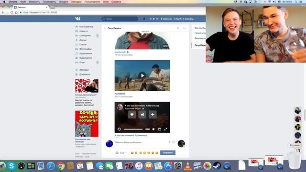
Task: Open Закладки menu in macOS menu bar
Action: pyautogui.click(x=76, y=2)
